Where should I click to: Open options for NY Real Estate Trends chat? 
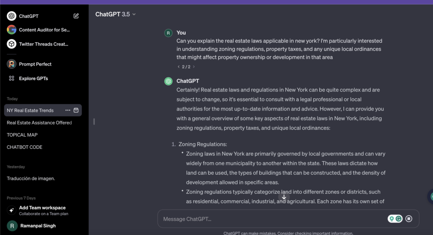click(x=68, y=110)
